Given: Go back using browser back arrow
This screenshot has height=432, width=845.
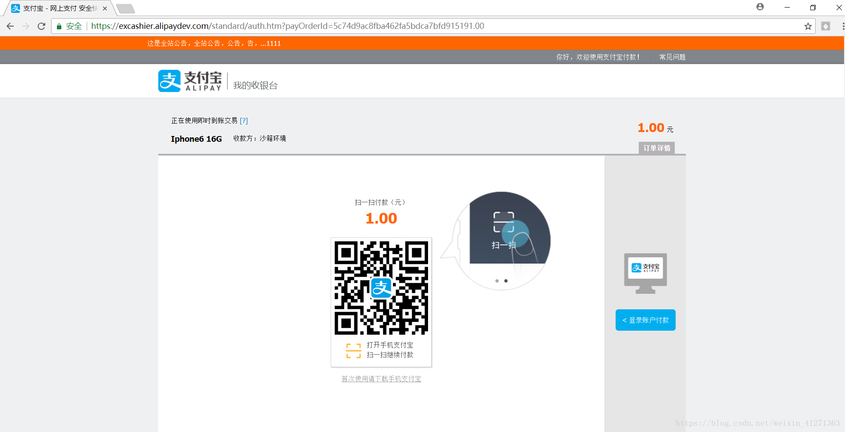Looking at the screenshot, I should pos(10,26).
